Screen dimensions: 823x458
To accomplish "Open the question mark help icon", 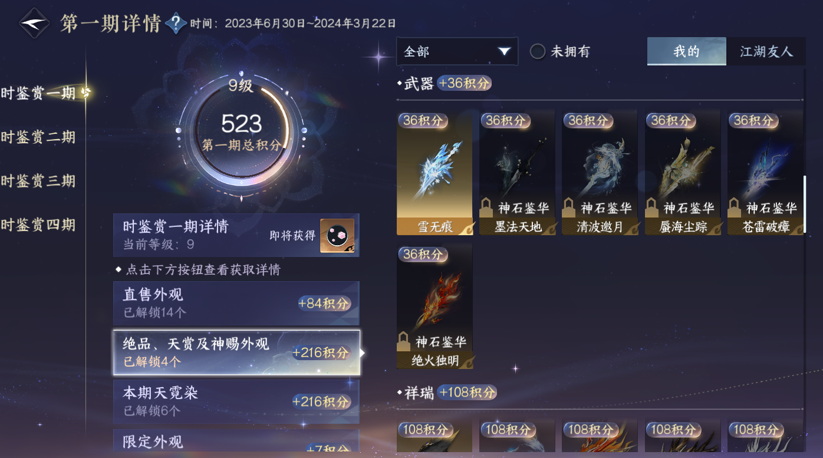I will (x=175, y=24).
